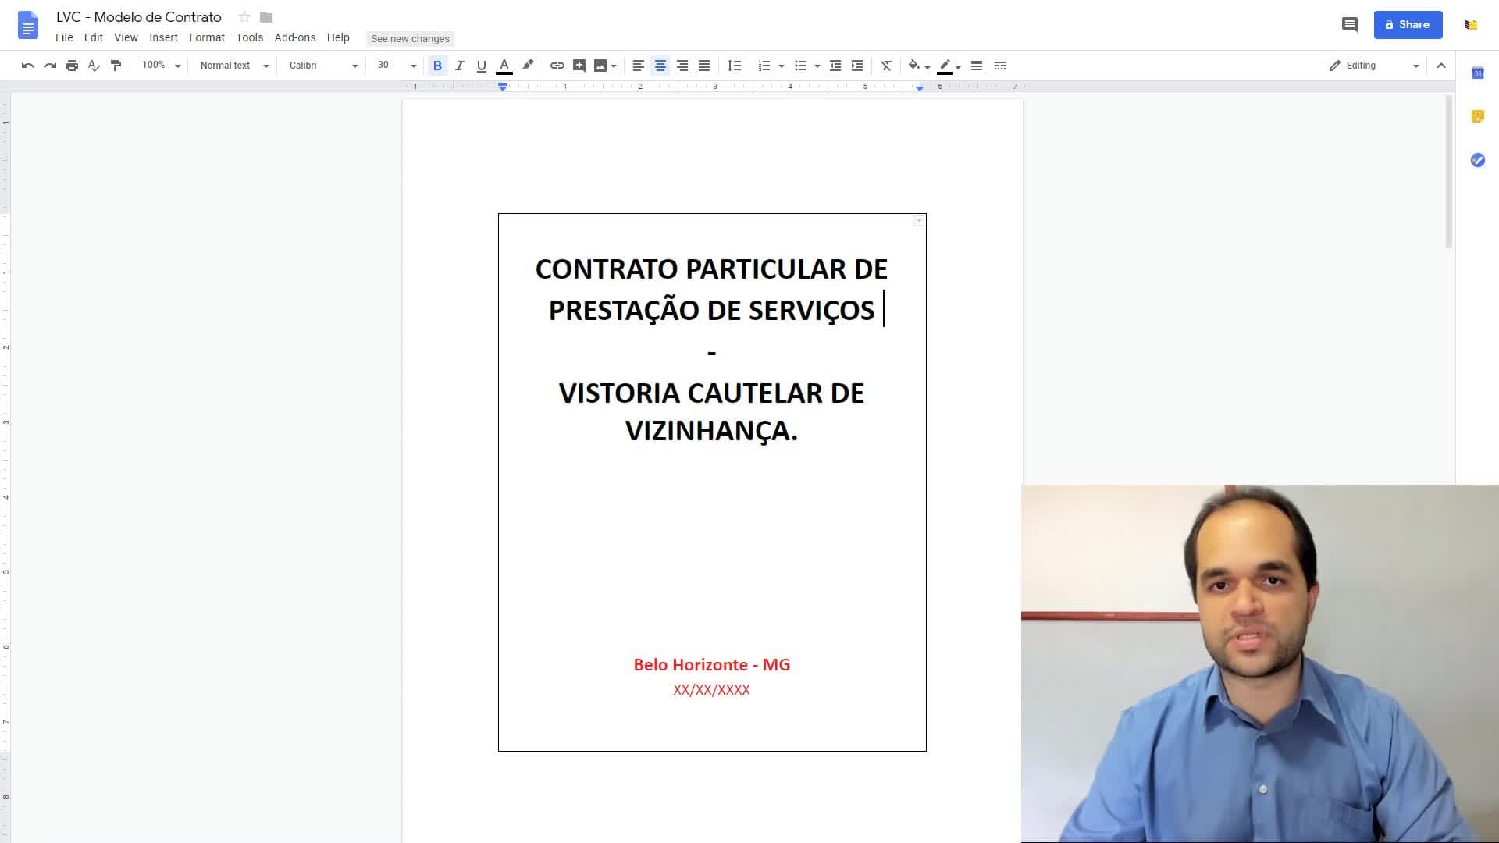Open the Tools menu
Screen dimensions: 1499x843
pyautogui.click(x=250, y=37)
